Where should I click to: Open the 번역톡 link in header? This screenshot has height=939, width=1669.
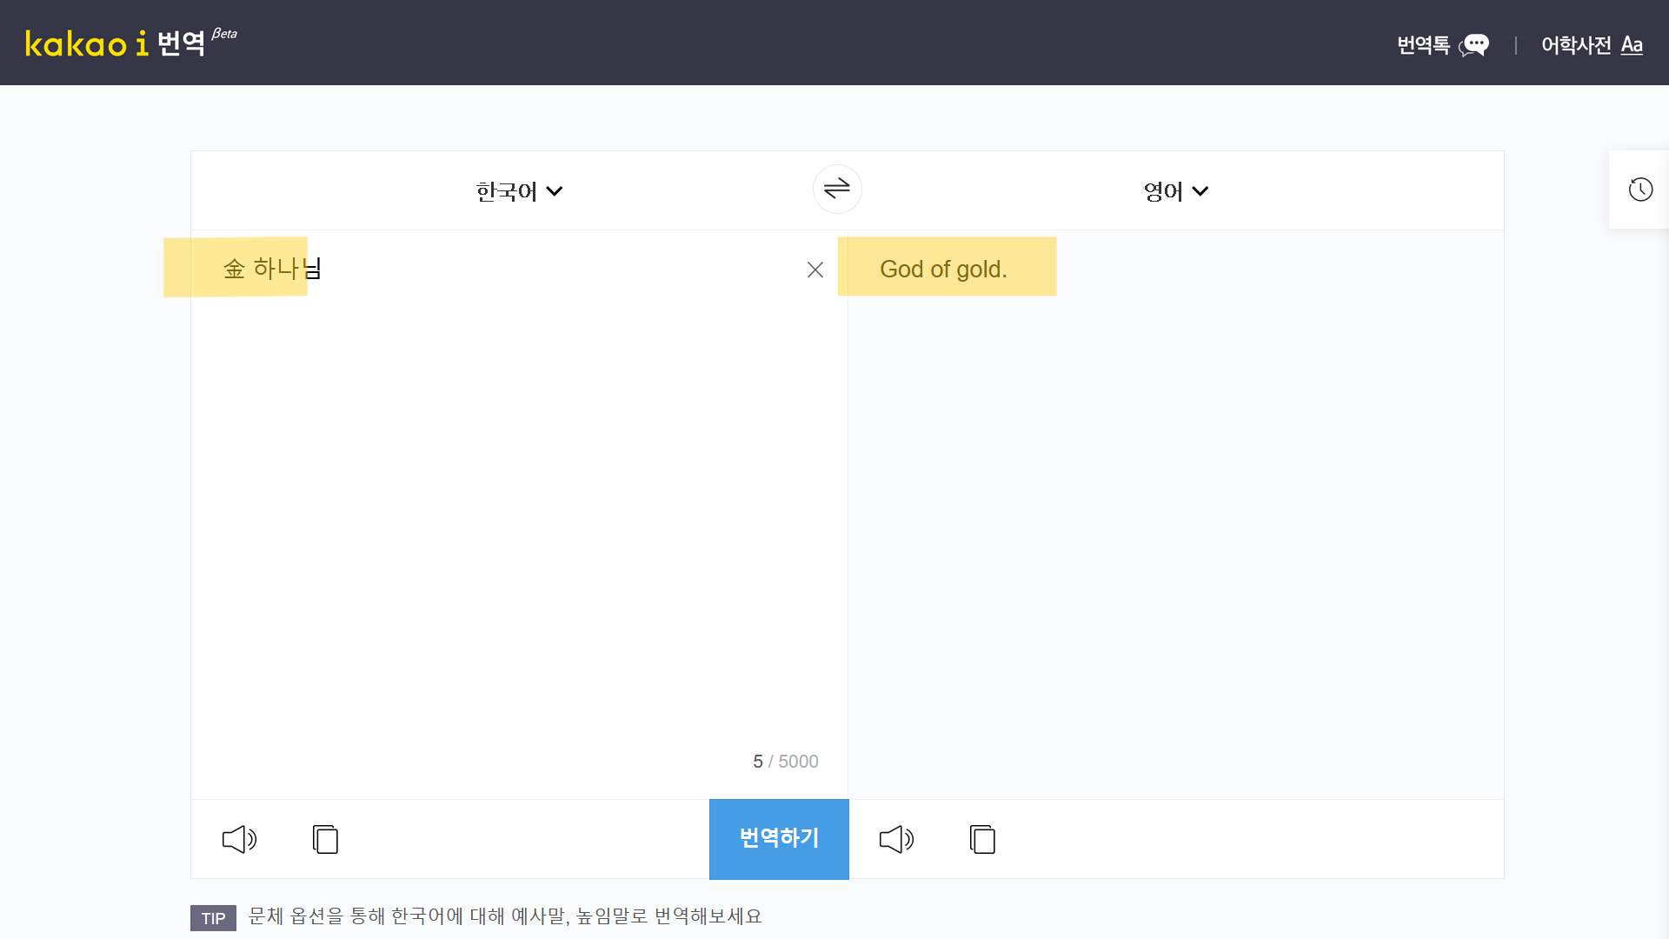[1423, 44]
